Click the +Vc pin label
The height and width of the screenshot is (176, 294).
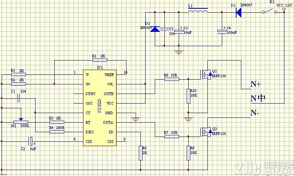110,84
